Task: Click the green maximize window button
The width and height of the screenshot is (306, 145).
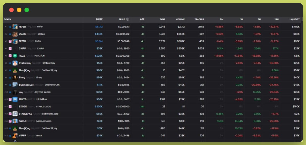Action: (27, 10)
